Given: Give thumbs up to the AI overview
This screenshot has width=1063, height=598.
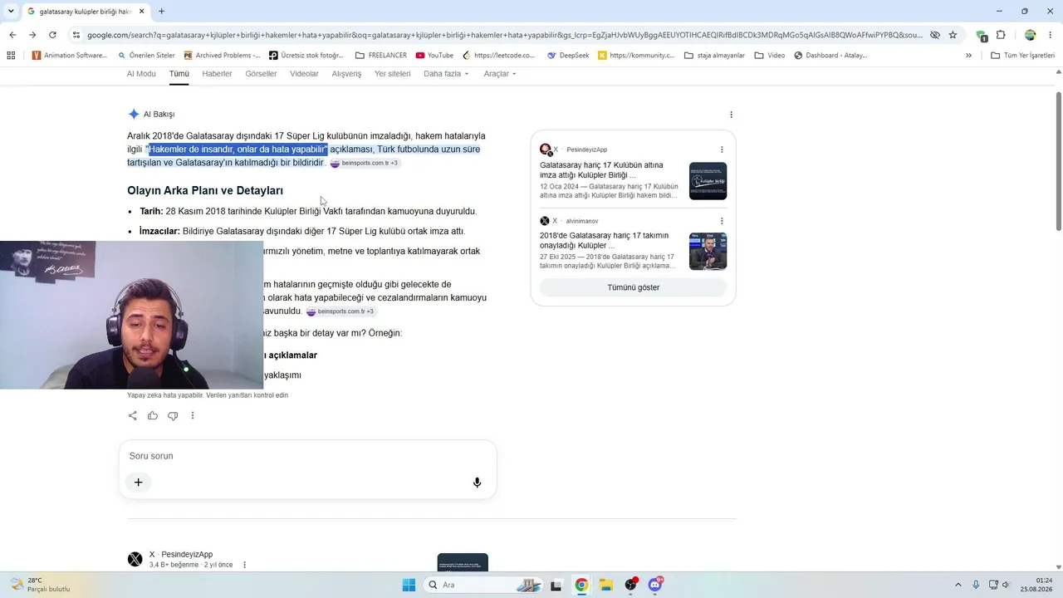Looking at the screenshot, I should pyautogui.click(x=153, y=415).
